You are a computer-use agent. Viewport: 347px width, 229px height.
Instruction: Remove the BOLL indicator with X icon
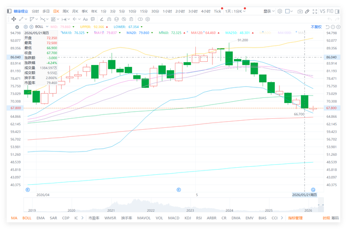click(x=31, y=27)
